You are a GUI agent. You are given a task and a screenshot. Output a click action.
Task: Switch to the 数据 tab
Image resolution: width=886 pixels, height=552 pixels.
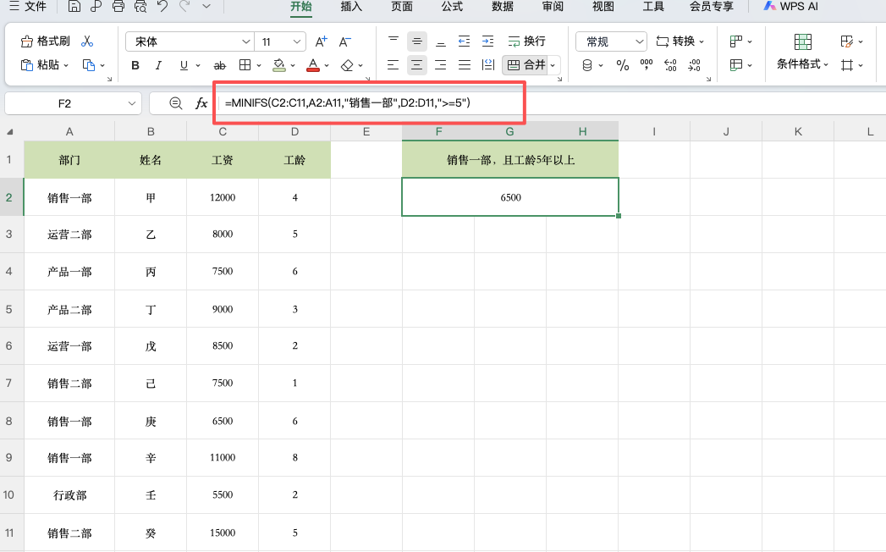pyautogui.click(x=503, y=7)
